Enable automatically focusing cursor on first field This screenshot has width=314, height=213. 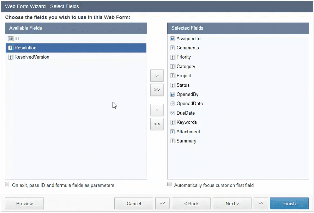pyautogui.click(x=169, y=184)
